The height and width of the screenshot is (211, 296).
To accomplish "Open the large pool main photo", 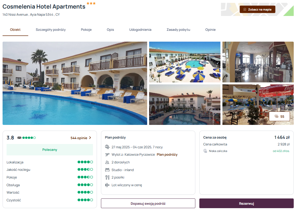I will coord(75,83).
